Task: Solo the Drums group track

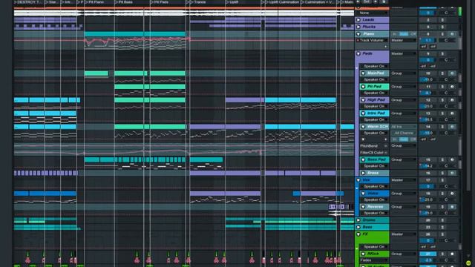Action: (442, 220)
